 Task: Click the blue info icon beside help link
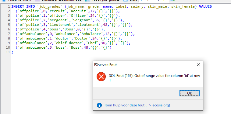point(99,105)
